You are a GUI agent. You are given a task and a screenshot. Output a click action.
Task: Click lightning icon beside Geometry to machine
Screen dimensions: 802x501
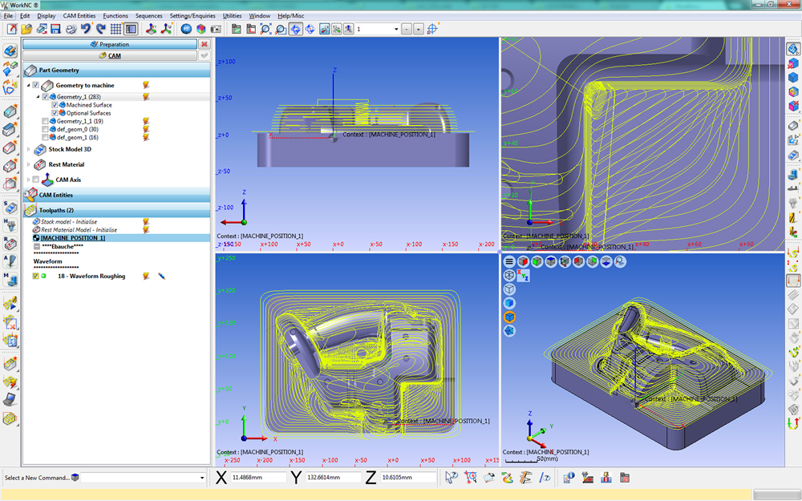coord(146,85)
